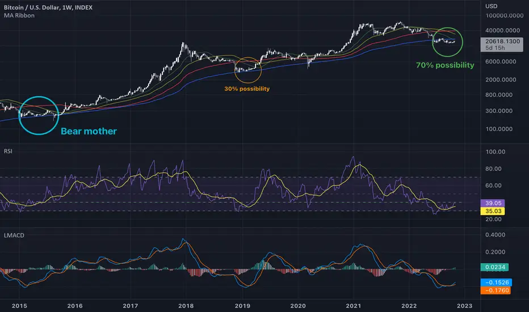This screenshot has height=312, width=529.
Task: Click the Bitcoin / U.S. Dollar chart title
Action: [x=48, y=7]
